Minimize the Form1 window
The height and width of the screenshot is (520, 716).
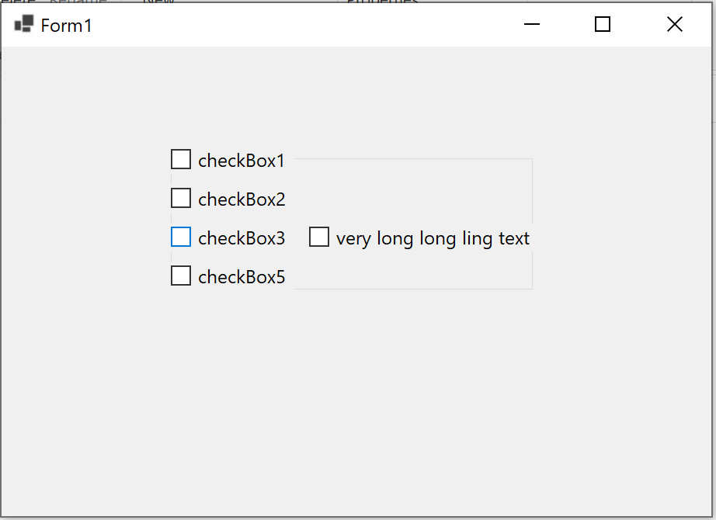coord(531,24)
